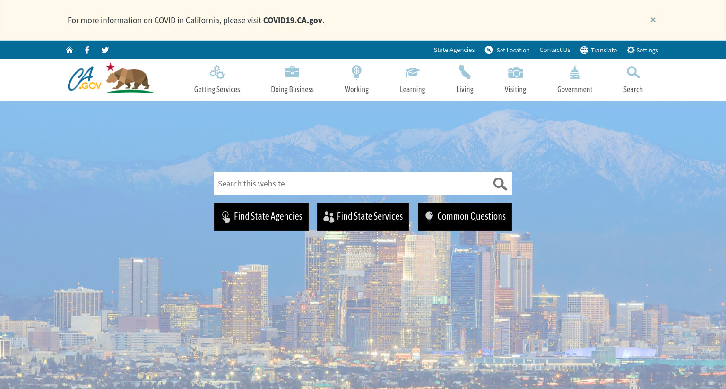Click the Living California map icon
This screenshot has height=389, width=726.
pyautogui.click(x=465, y=72)
